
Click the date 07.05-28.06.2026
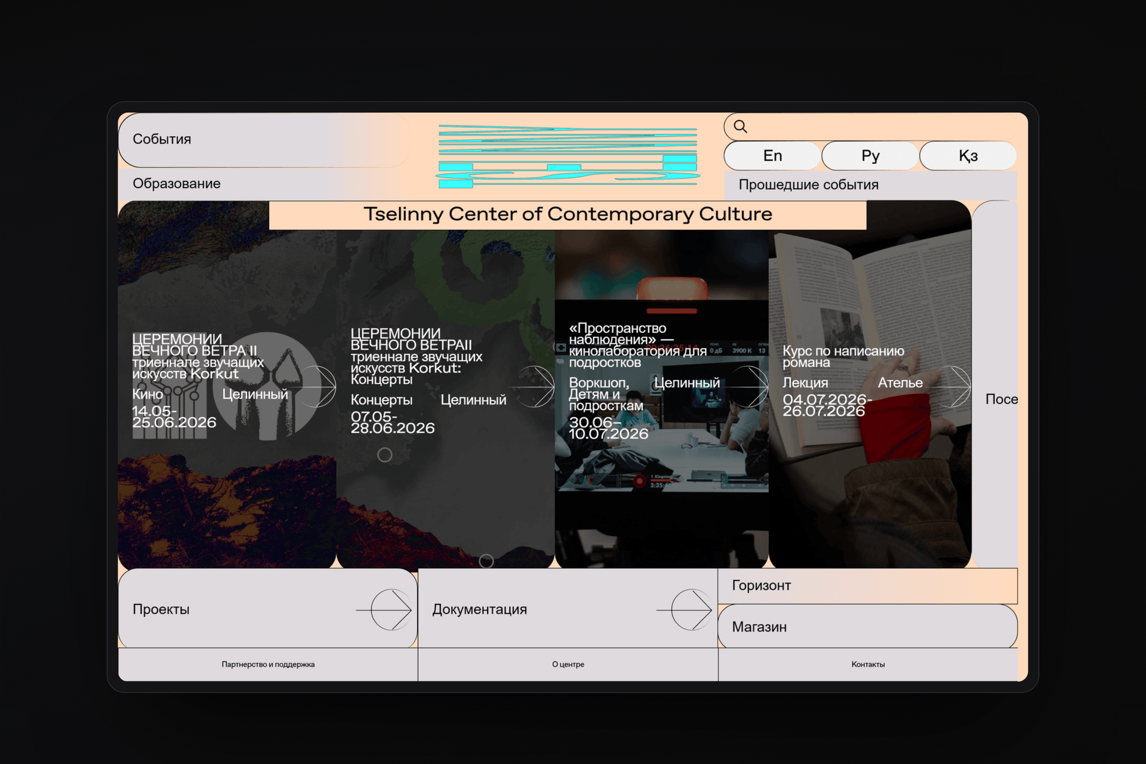[x=392, y=422]
